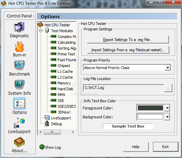Select the Hard Disk tree item
Screen dimensions: 182x158
65,89
